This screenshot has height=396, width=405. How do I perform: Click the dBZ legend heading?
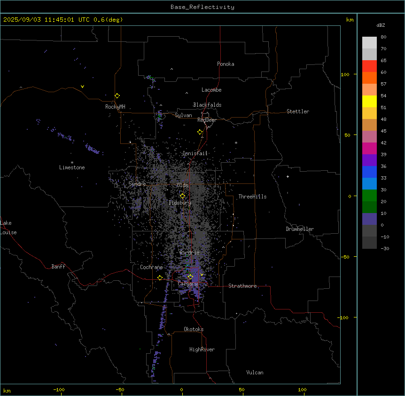[381, 25]
